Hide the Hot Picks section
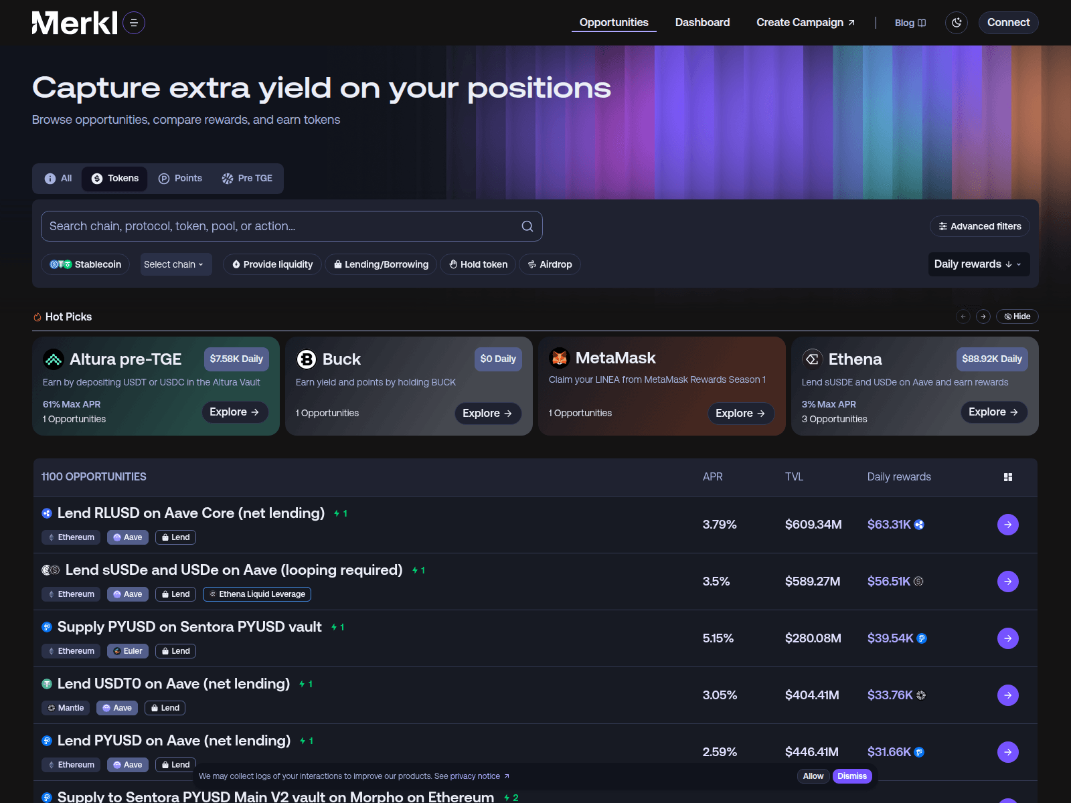1071x803 pixels. click(1017, 317)
